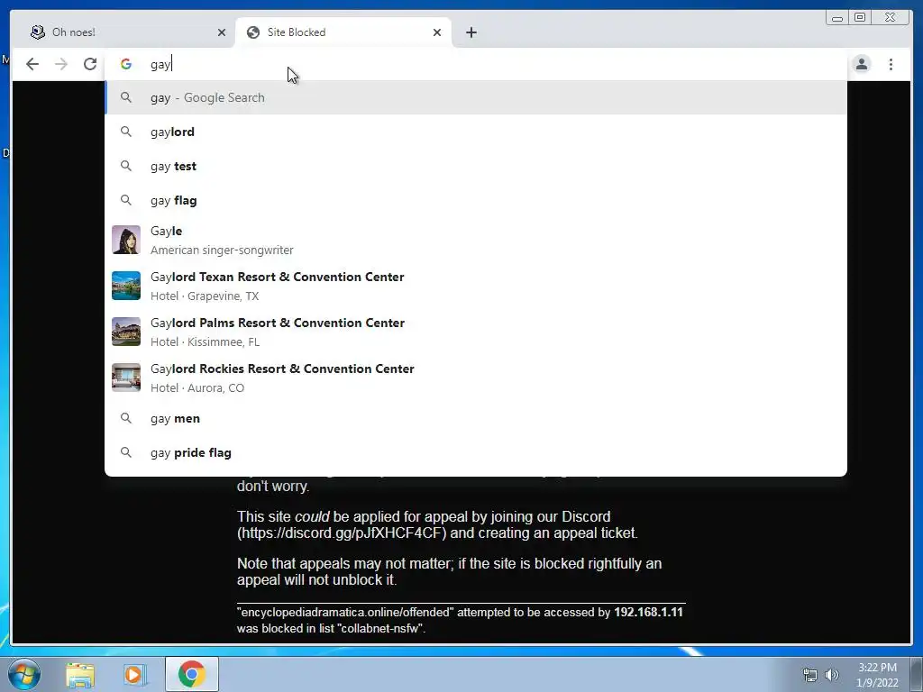
Task: Click the Gayle portrait thumbnail
Action: coord(126,240)
